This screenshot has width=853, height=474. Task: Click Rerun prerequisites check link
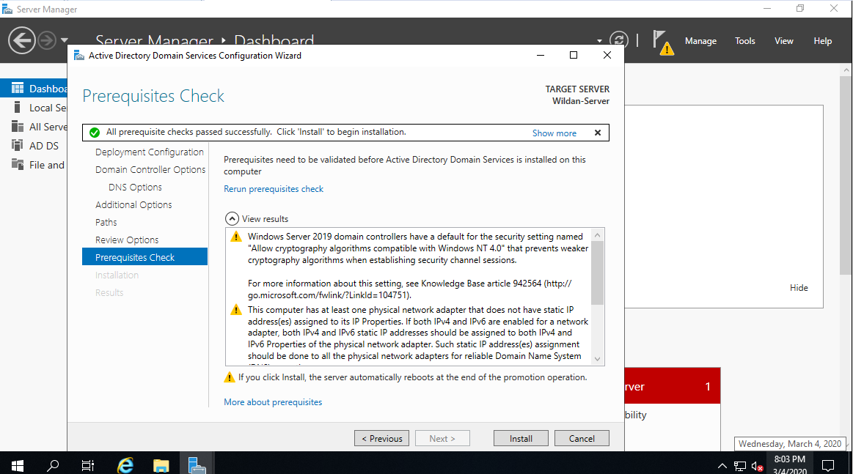(x=273, y=189)
